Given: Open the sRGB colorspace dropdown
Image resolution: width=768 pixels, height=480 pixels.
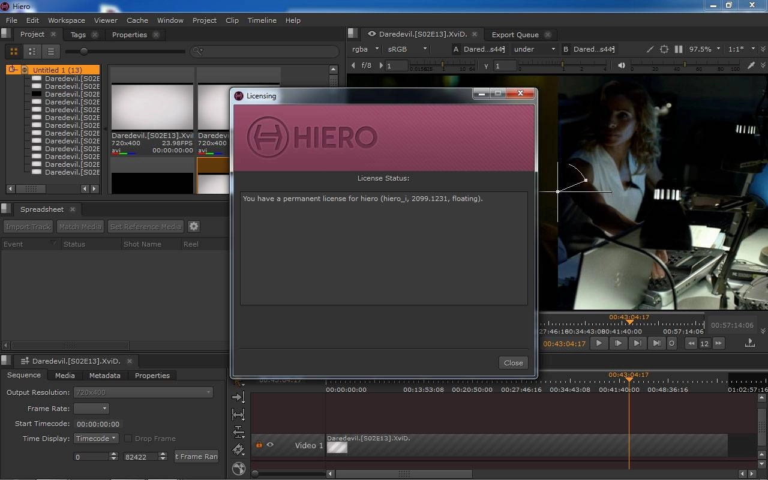Looking at the screenshot, I should (x=407, y=49).
